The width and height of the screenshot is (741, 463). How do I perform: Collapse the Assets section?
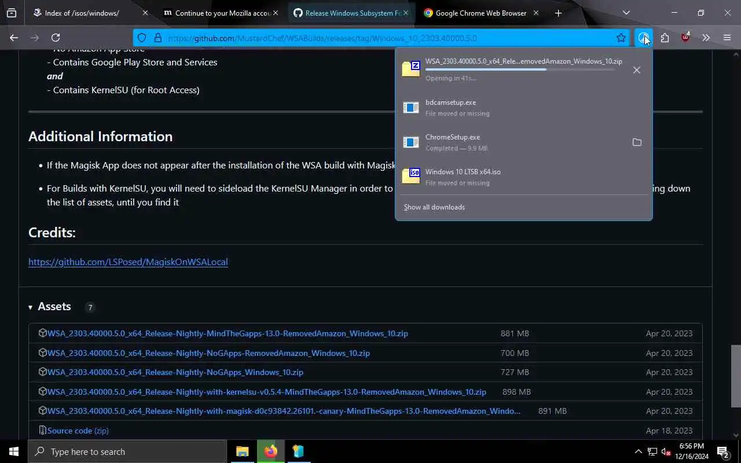click(50, 307)
